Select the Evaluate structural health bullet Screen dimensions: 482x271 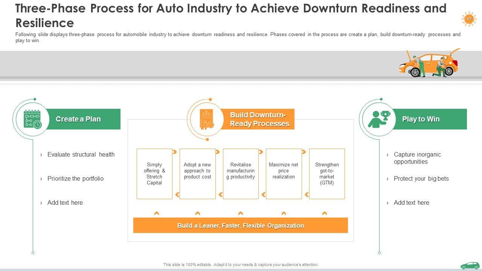[81, 154]
